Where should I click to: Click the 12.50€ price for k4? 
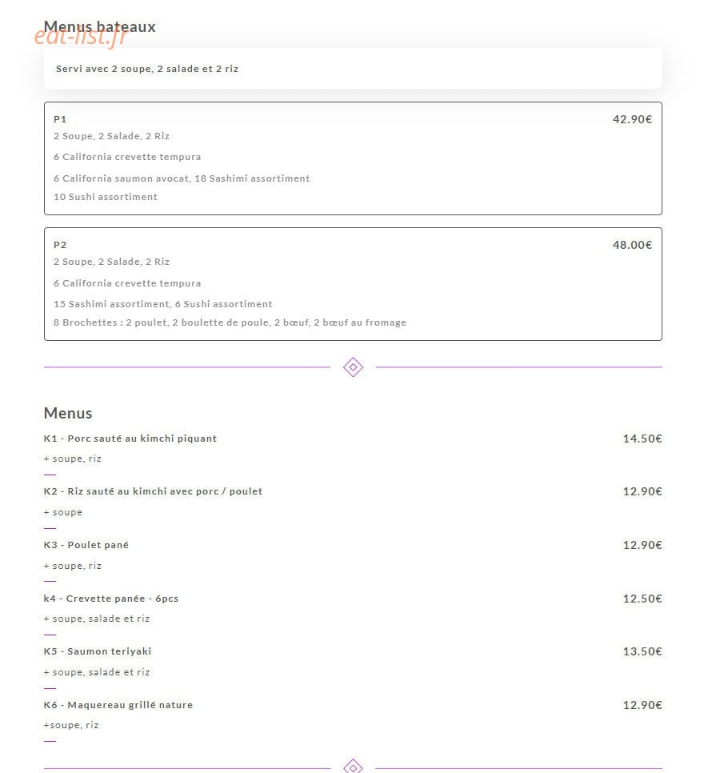tap(642, 599)
